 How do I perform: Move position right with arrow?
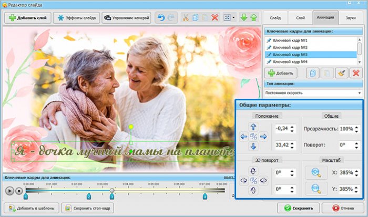[263, 137]
